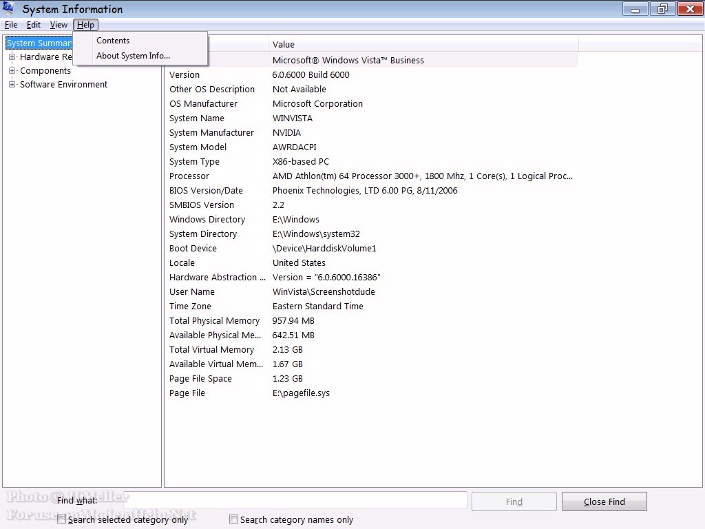The image size is (705, 529).
Task: Open the Edit menu
Action: [x=33, y=25]
